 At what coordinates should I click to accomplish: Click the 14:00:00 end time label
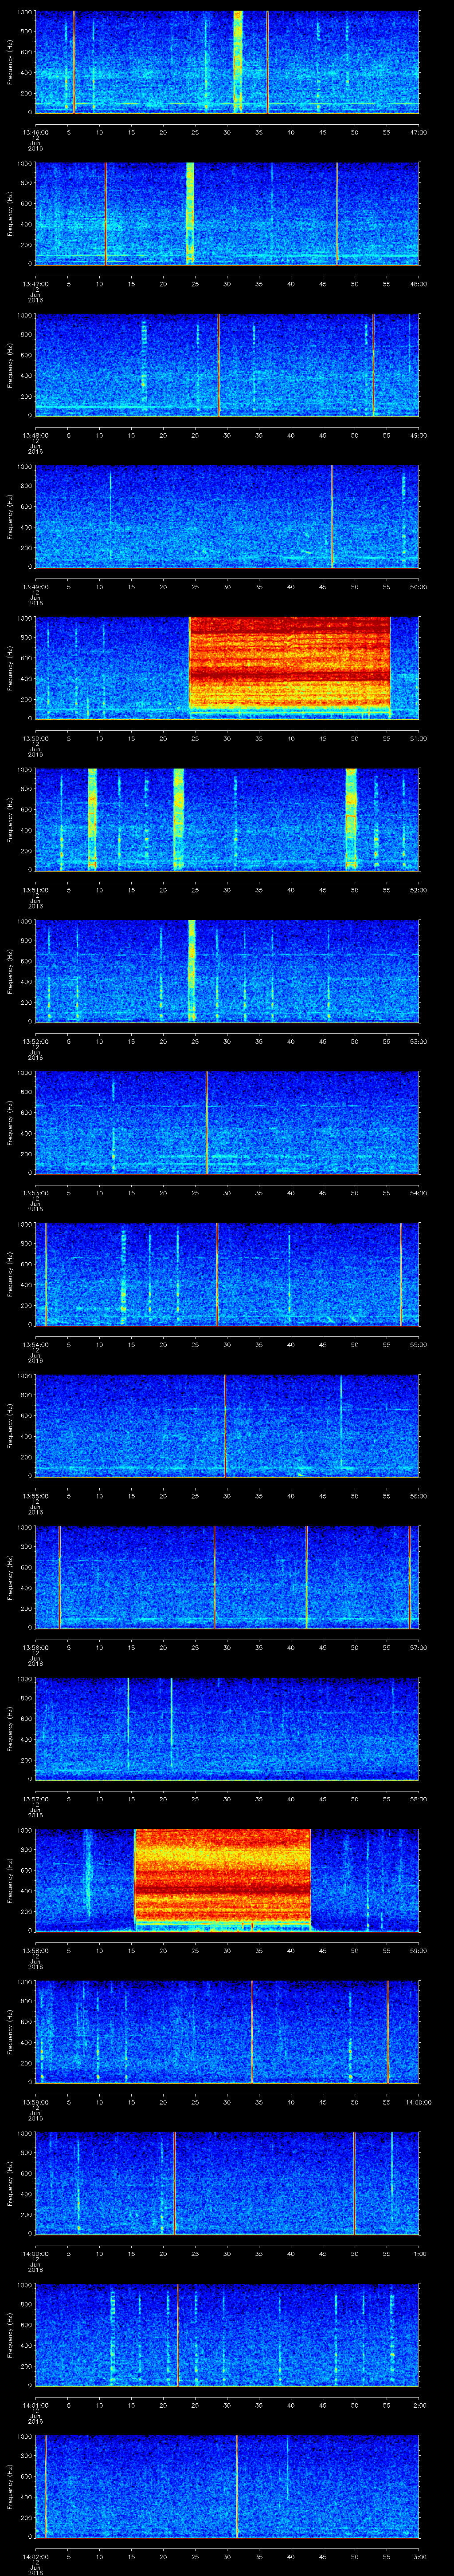pos(418,2102)
